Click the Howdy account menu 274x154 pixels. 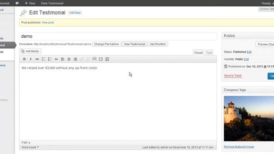268,3
